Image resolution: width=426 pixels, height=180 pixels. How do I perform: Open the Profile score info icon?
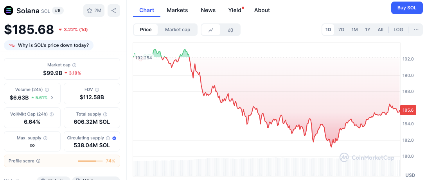click(39, 161)
